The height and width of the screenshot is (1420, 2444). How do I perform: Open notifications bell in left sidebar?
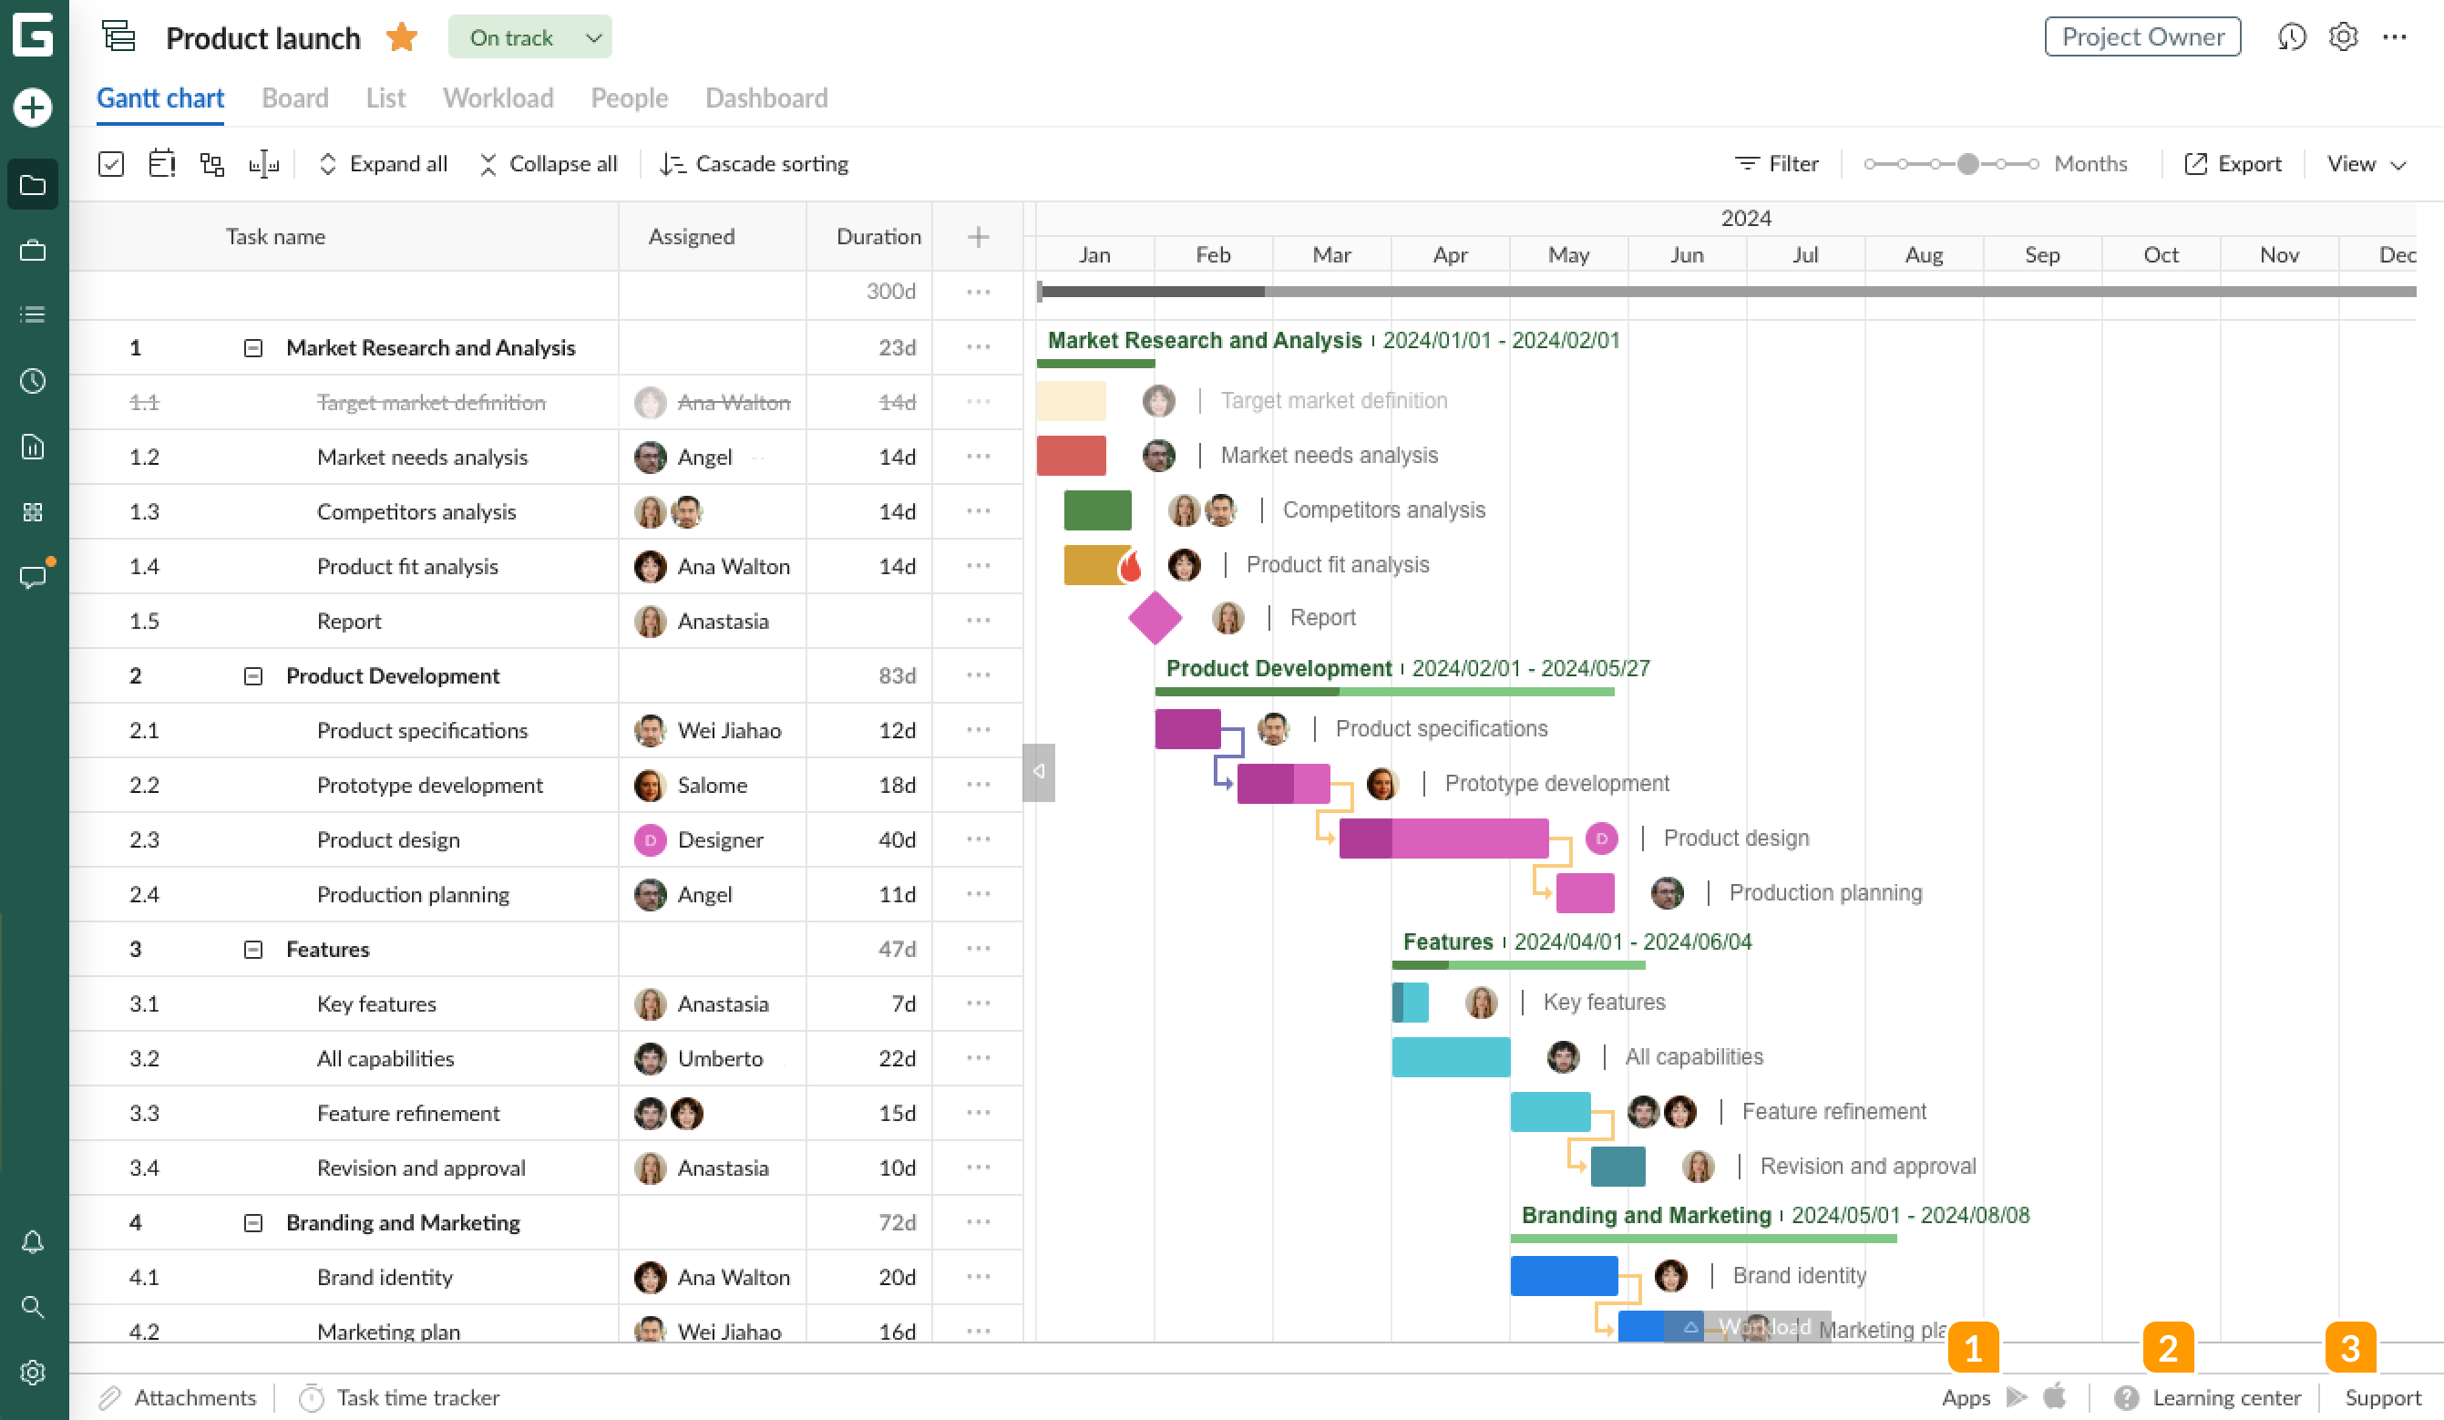tap(33, 1241)
